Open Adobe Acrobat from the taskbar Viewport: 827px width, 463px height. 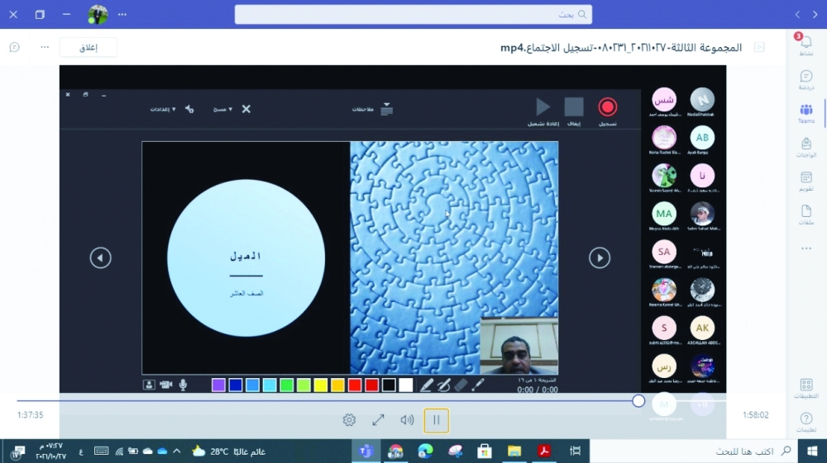pos(544,451)
